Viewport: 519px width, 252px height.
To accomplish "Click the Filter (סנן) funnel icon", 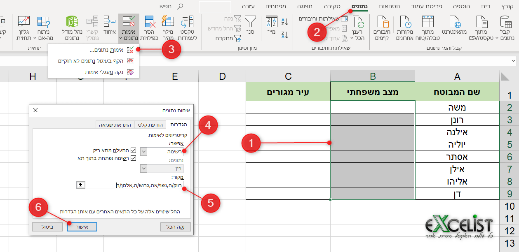I will (251, 21).
